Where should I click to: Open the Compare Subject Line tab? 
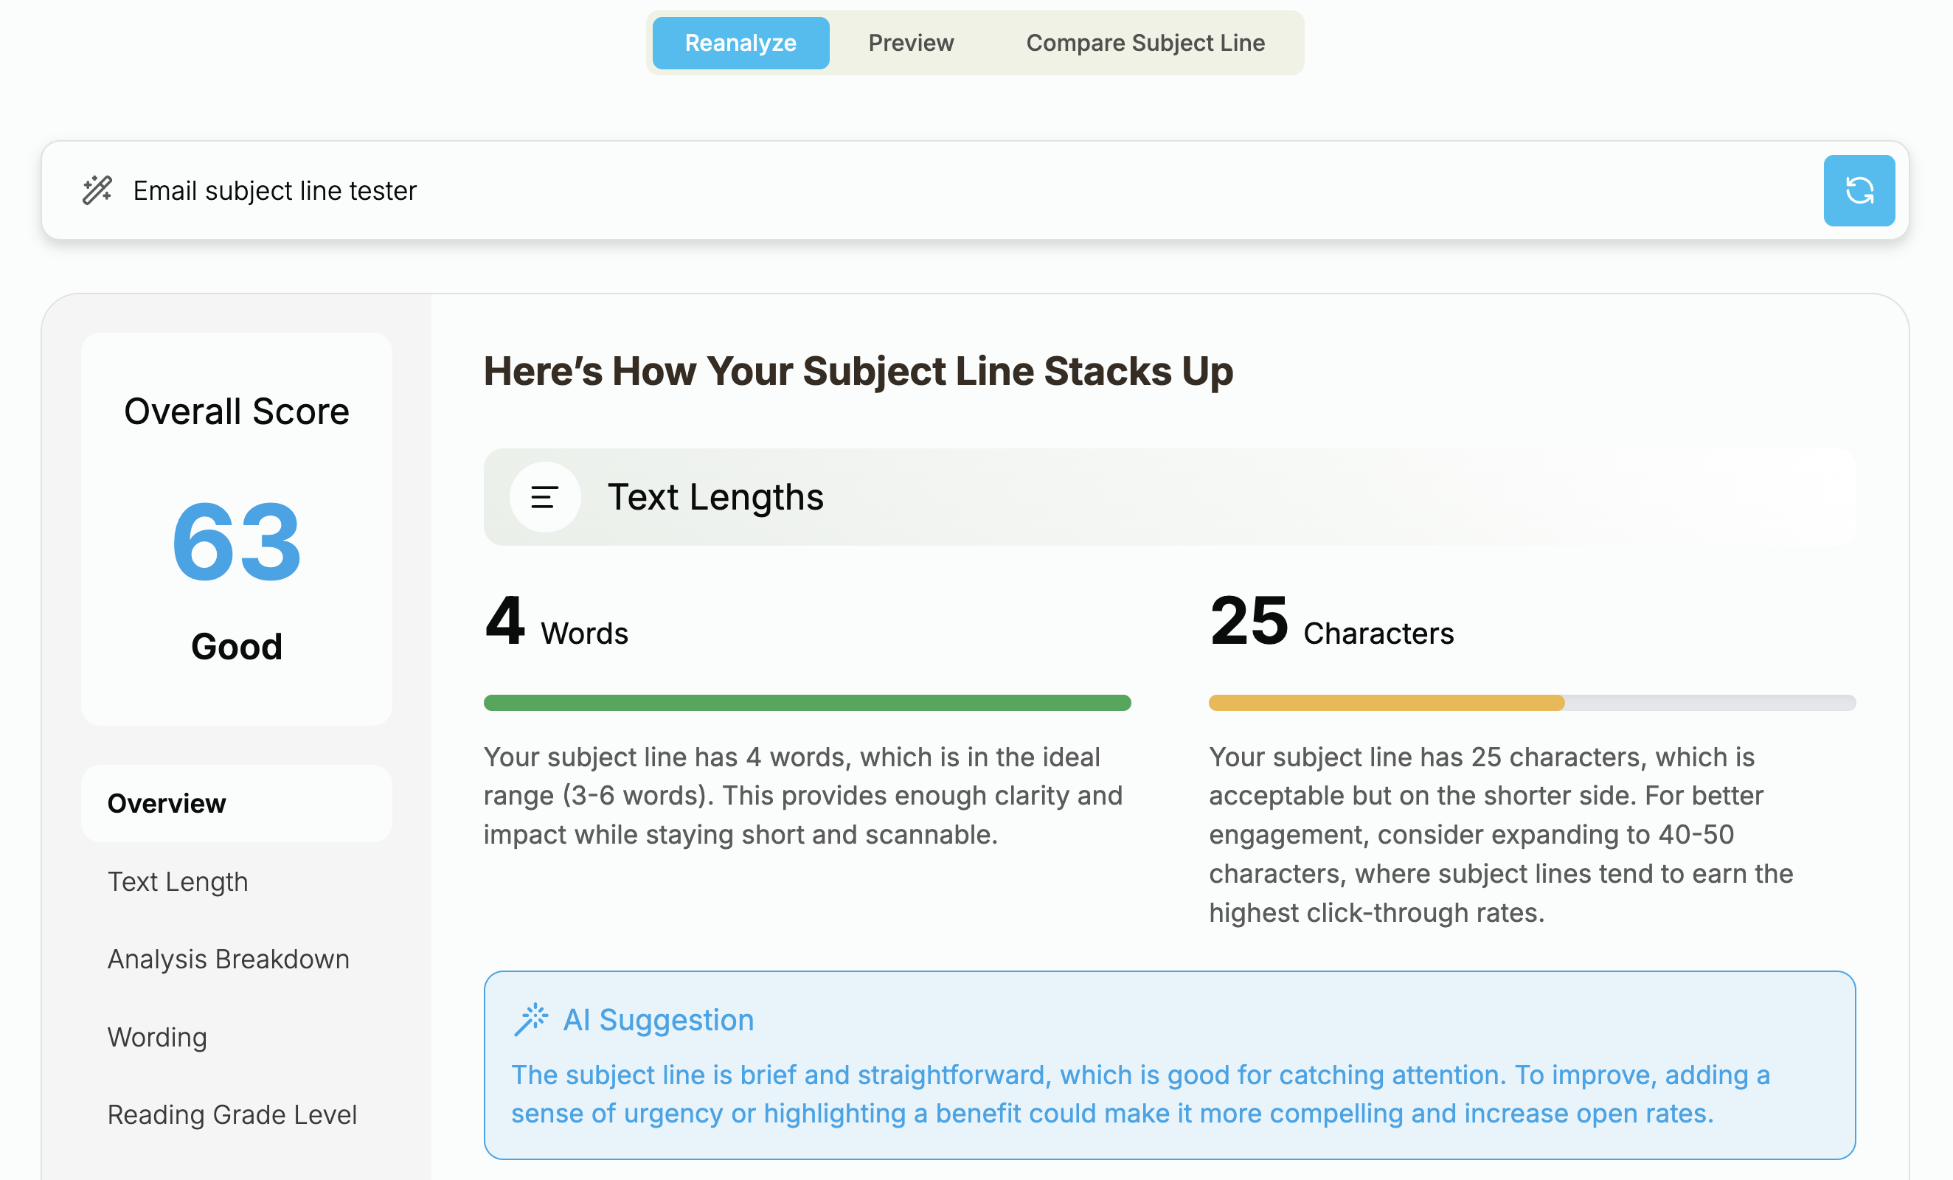pos(1145,43)
